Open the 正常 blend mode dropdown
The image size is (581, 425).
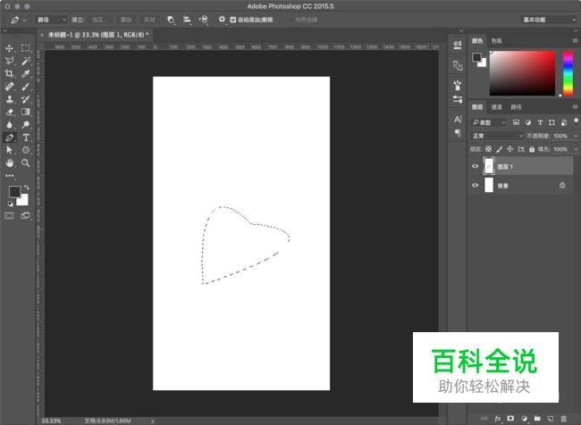click(x=498, y=136)
